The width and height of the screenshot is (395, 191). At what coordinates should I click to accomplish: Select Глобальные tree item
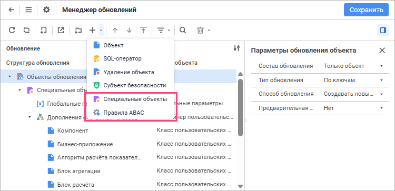click(x=67, y=104)
